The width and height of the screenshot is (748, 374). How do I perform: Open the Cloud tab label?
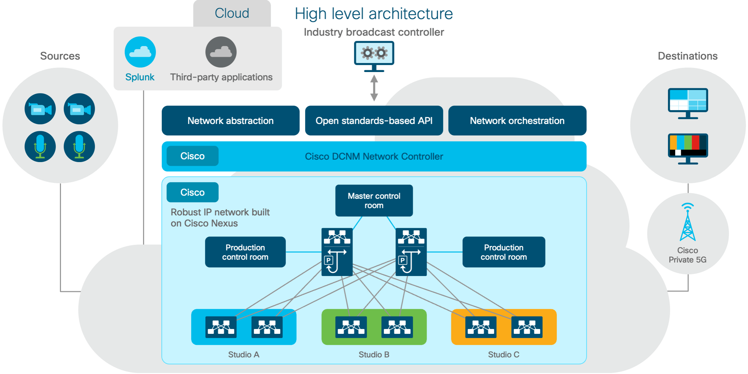[232, 13]
